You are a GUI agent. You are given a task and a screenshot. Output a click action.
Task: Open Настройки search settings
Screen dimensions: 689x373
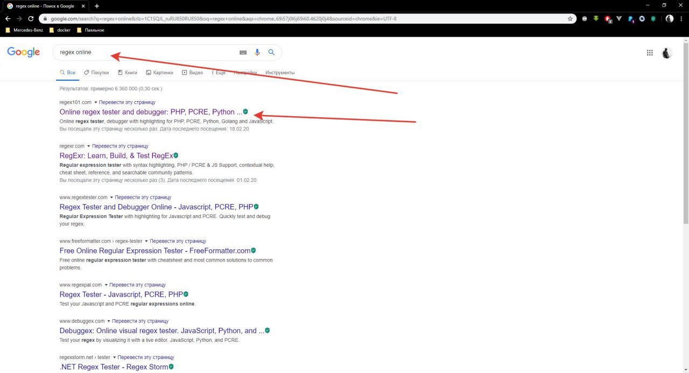click(x=245, y=73)
